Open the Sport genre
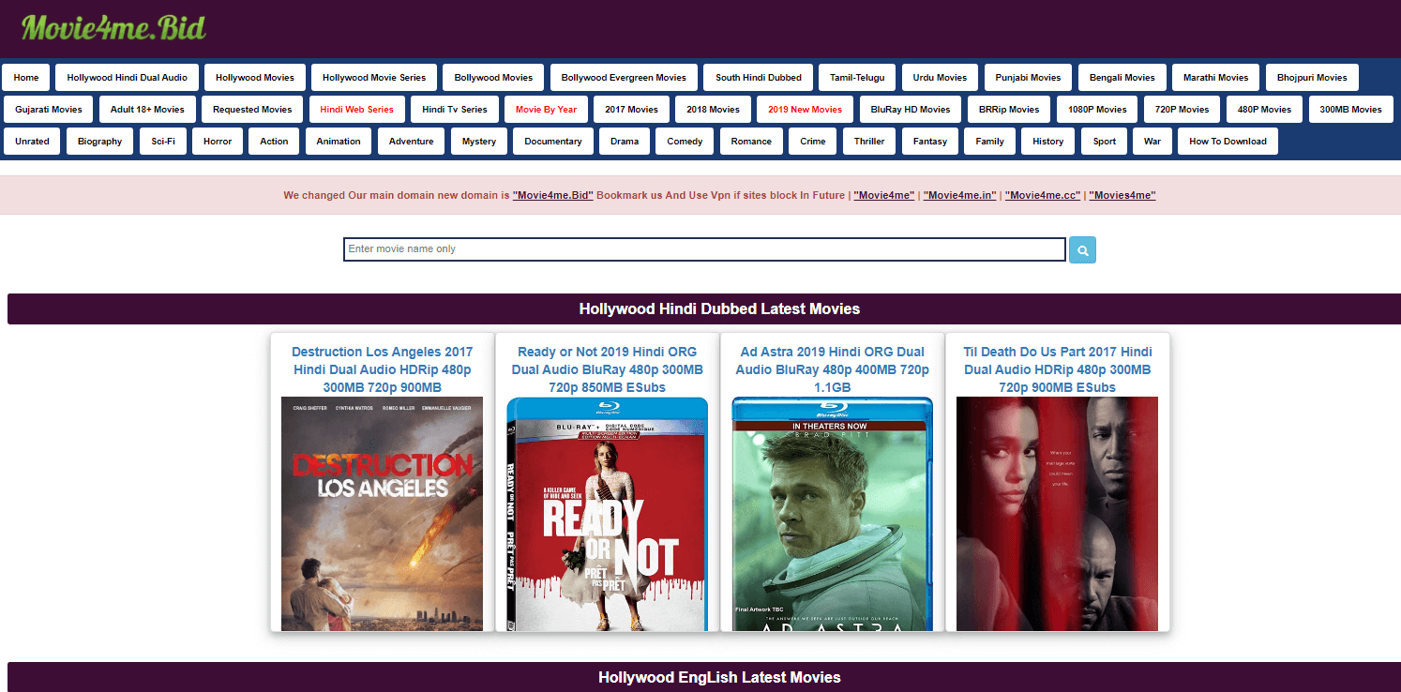1401x692 pixels. 1105,142
